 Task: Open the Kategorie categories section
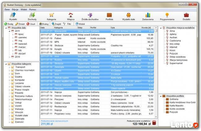point(51,16)
